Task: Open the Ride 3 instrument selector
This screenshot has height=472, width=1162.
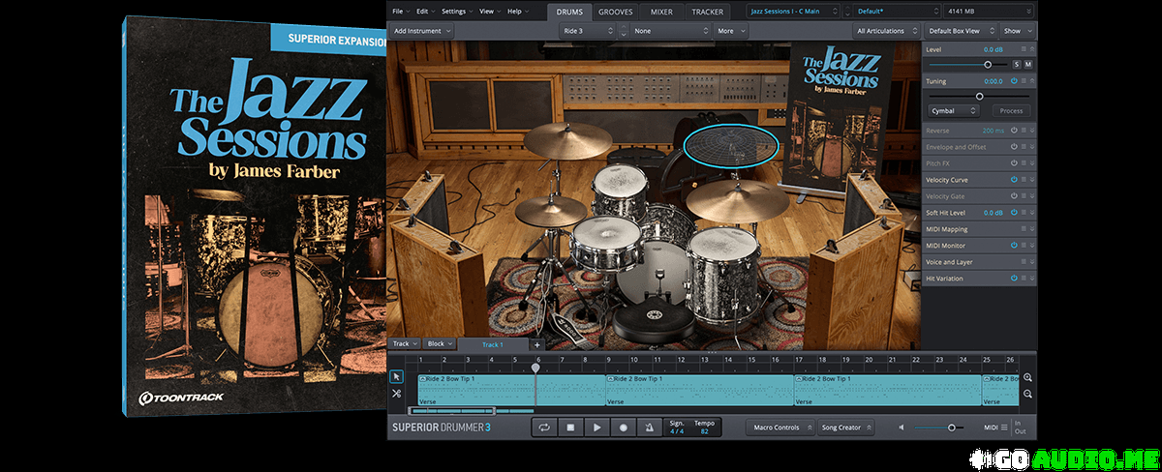Action: (x=588, y=31)
